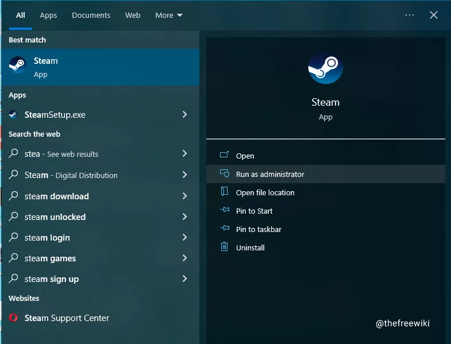Viewport: 451px width, 344px height.
Task: Expand chevron for stea web results
Action: 184,153
